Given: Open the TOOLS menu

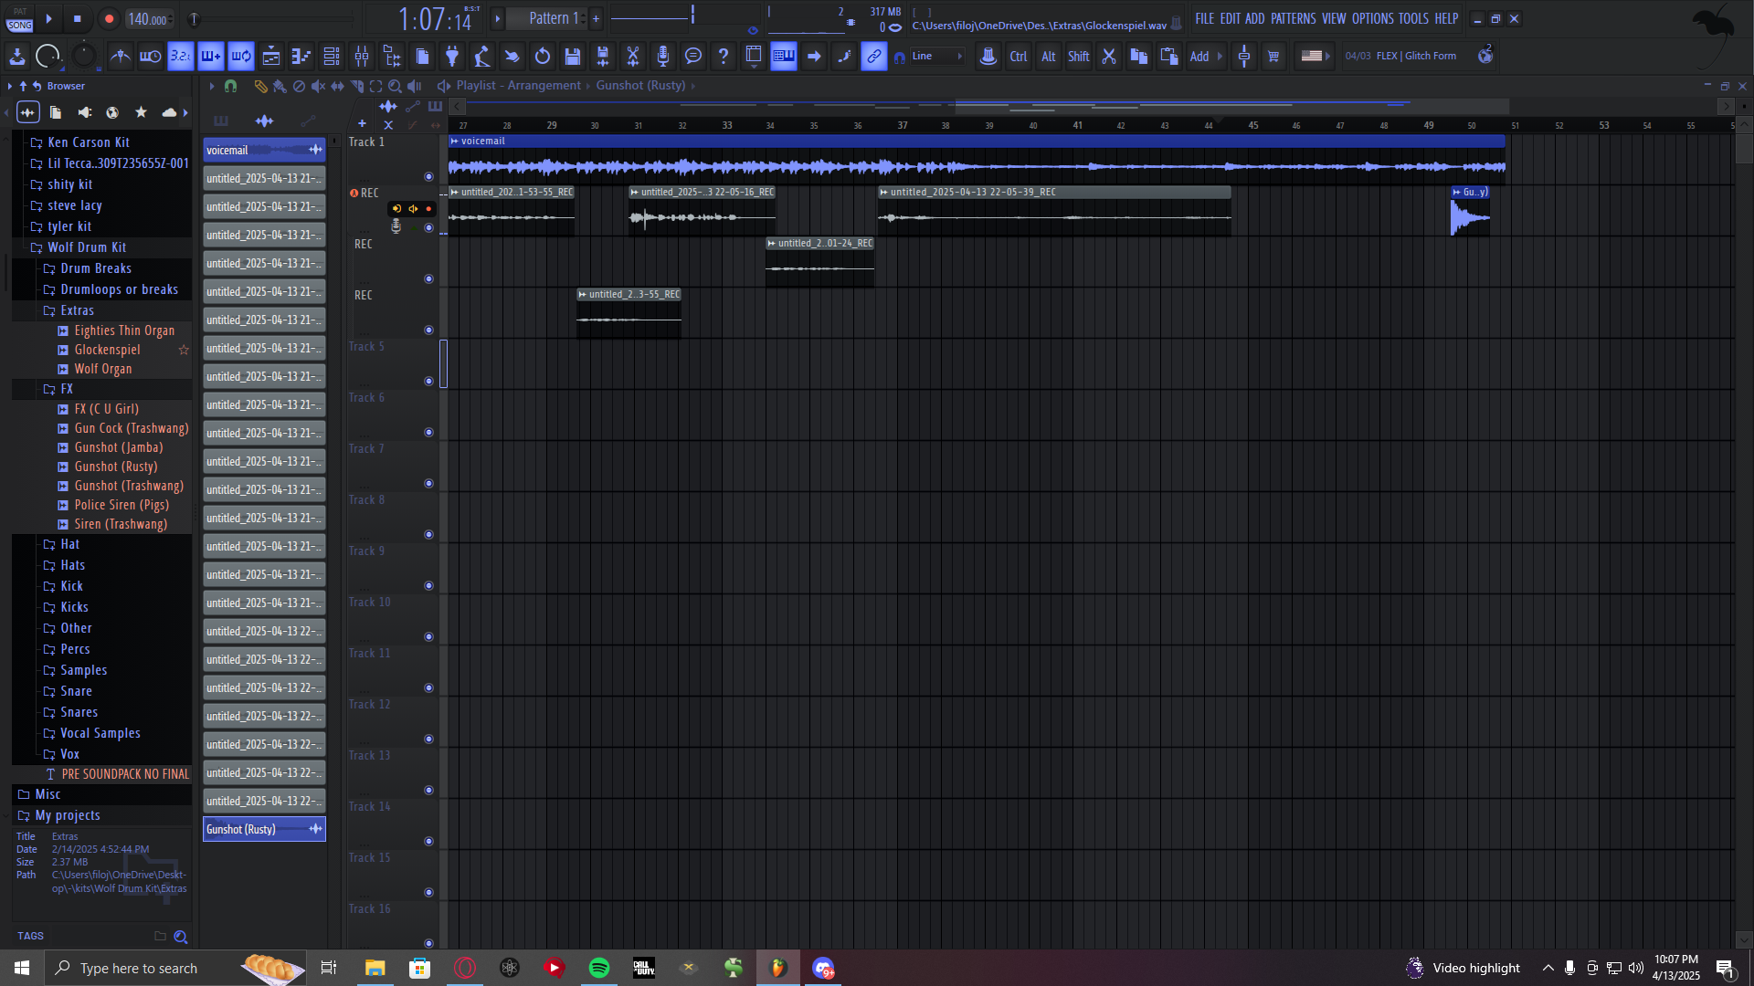Looking at the screenshot, I should coord(1412,18).
